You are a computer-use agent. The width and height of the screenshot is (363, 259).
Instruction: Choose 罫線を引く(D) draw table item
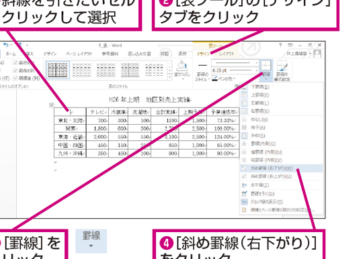[282, 194]
